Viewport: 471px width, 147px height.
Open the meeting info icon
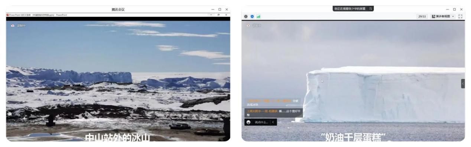point(246,16)
